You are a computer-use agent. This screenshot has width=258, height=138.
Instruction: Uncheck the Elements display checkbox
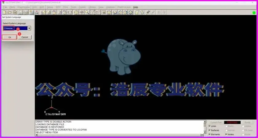click(x=209, y=134)
